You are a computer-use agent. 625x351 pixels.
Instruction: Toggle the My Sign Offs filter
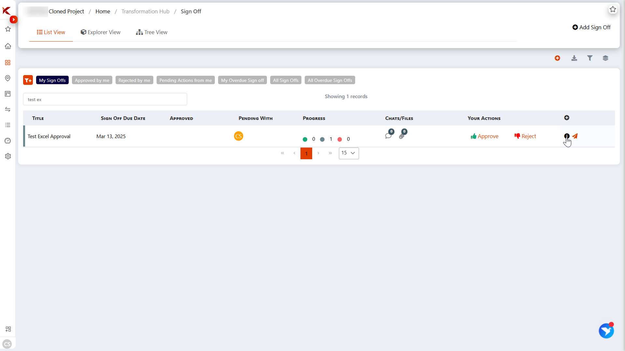pyautogui.click(x=52, y=80)
